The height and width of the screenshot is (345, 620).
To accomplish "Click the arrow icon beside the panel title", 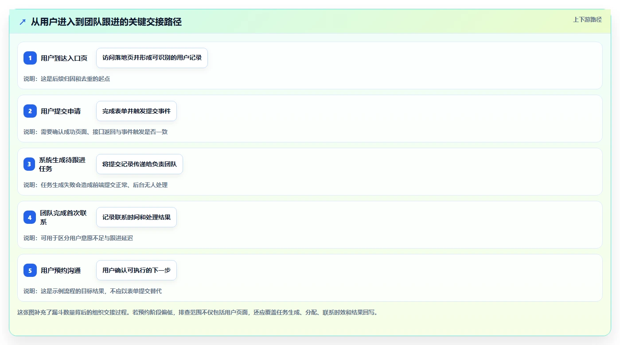I will [23, 22].
